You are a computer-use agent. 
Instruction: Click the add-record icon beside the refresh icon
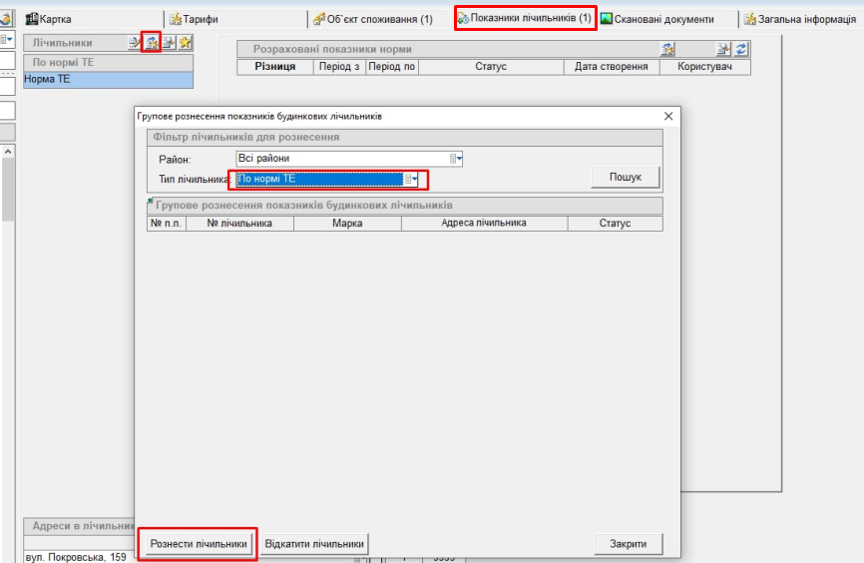[723, 49]
